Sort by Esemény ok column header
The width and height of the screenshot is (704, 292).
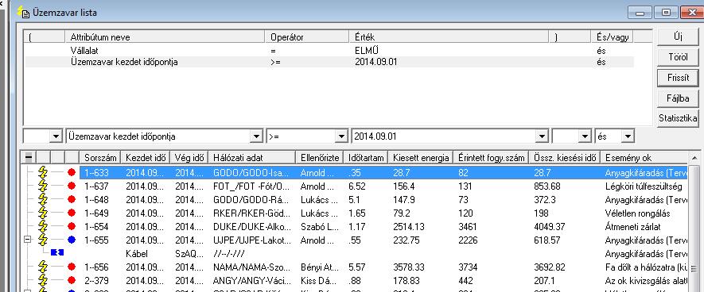(x=644, y=158)
